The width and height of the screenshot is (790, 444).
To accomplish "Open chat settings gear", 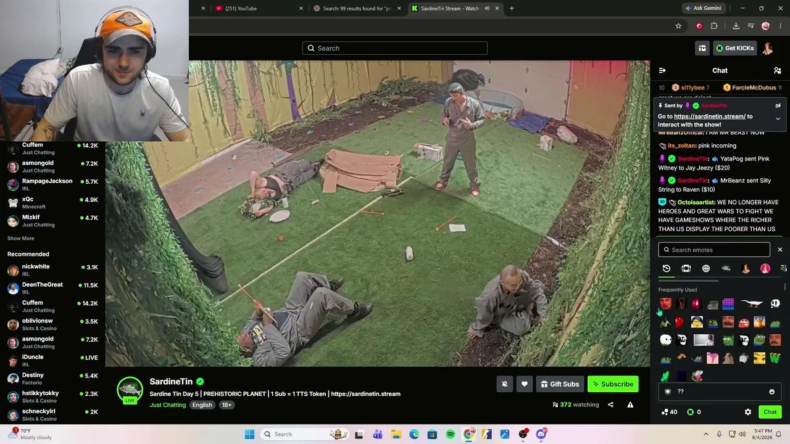I will pos(748,412).
